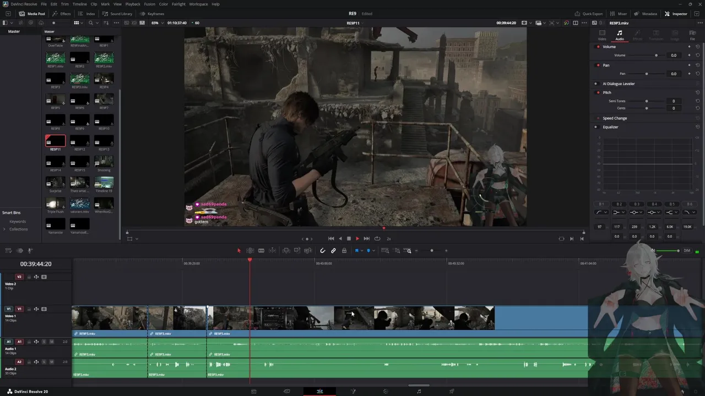The image size is (705, 396).
Task: Show the Keyframes panel
Action: [x=152, y=14]
